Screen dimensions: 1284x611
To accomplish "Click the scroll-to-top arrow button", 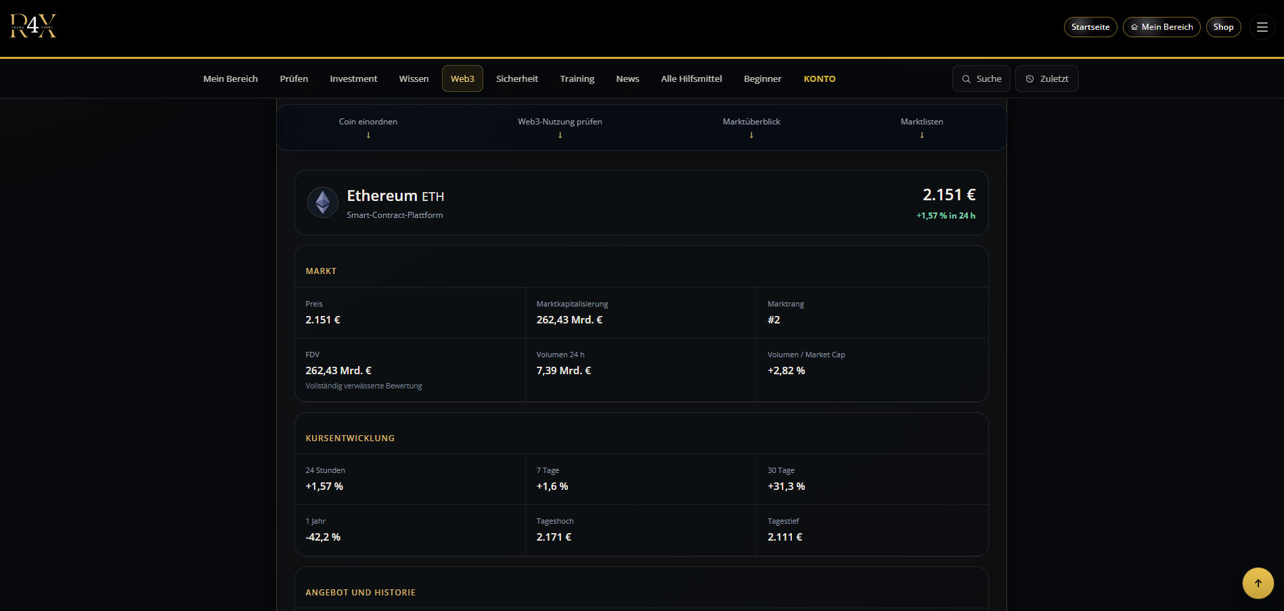I will (x=1258, y=583).
